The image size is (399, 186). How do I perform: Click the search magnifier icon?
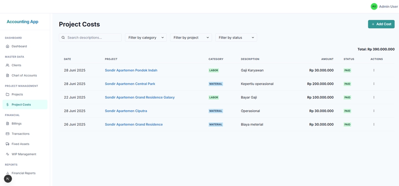click(63, 38)
